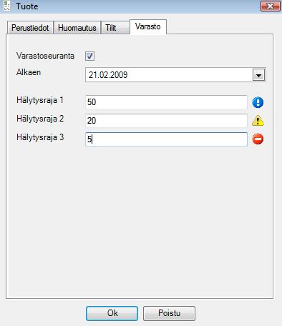Switch to the Perustiedot tab
This screenshot has height=326, width=282.
click(x=30, y=28)
